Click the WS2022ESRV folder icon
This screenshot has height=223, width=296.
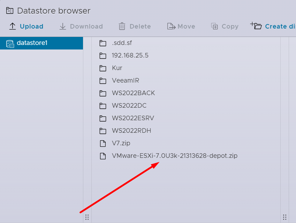click(103, 118)
